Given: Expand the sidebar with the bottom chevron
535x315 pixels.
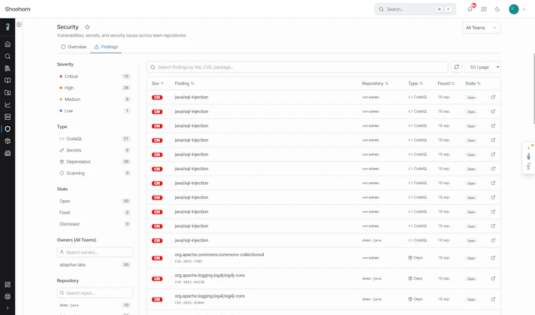Looking at the screenshot, I should pyautogui.click(x=7, y=308).
